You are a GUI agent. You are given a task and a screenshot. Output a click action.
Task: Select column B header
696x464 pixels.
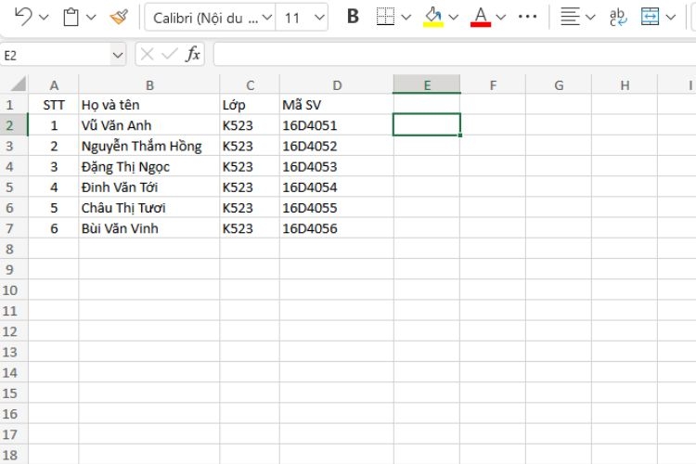tap(149, 84)
